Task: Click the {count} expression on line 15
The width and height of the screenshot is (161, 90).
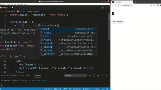Action: click(30, 64)
